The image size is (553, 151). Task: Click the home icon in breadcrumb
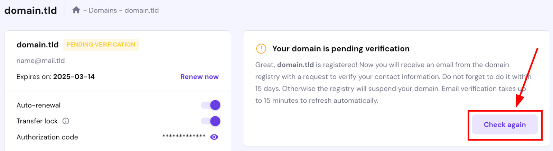(x=76, y=10)
